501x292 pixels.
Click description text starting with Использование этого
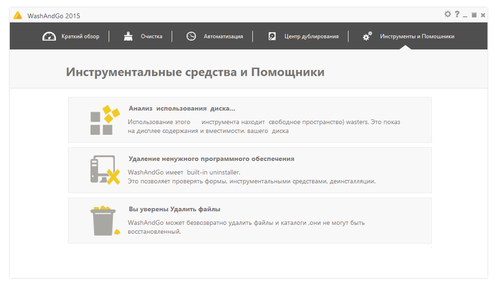click(x=264, y=126)
